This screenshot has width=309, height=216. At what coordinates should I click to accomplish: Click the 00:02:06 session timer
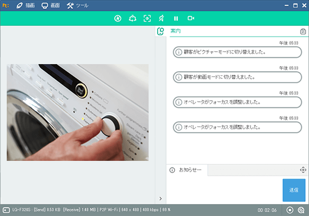[267, 210]
